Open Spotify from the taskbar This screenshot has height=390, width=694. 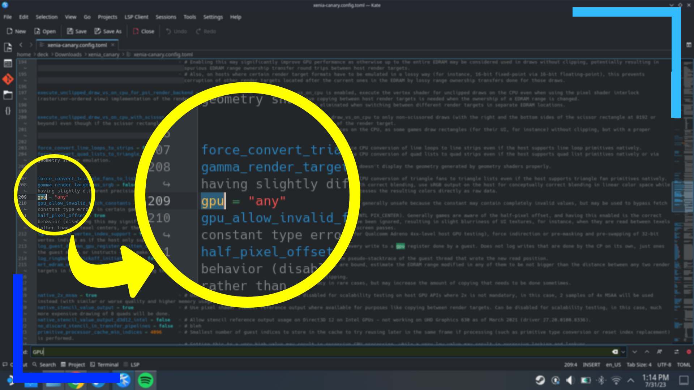(x=146, y=380)
